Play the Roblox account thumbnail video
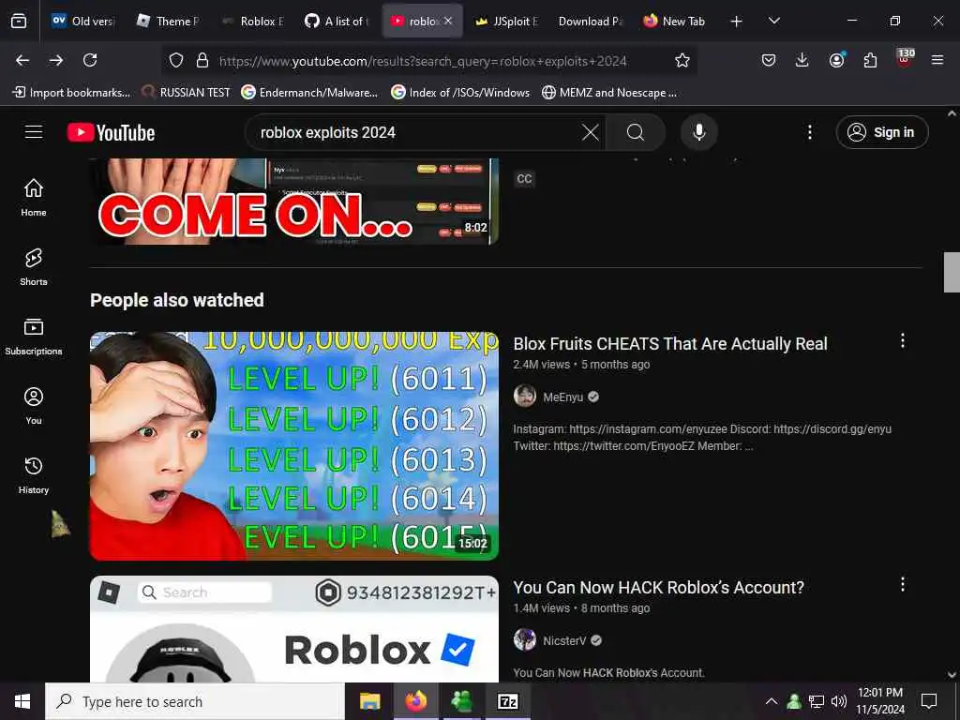 click(294, 629)
